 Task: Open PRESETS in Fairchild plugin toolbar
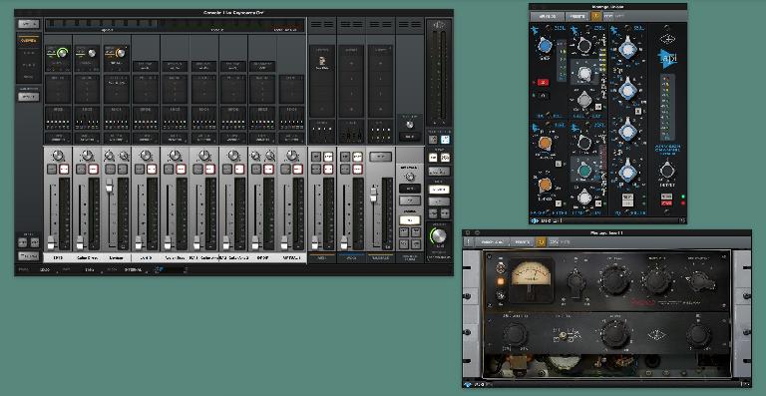coord(522,241)
